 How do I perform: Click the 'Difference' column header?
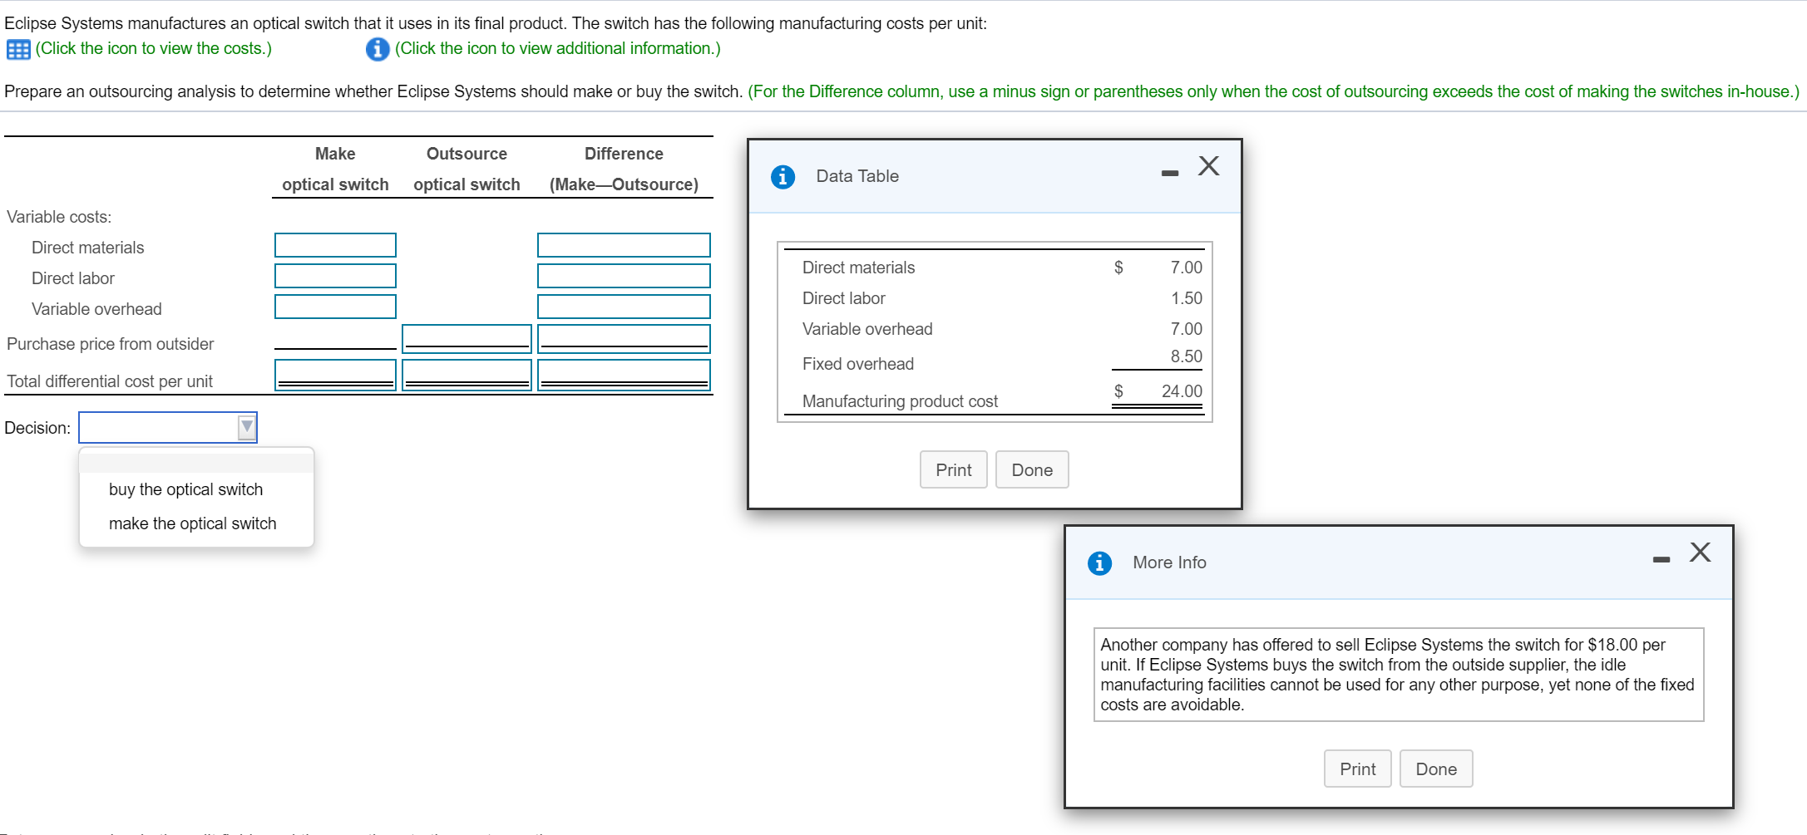click(624, 154)
